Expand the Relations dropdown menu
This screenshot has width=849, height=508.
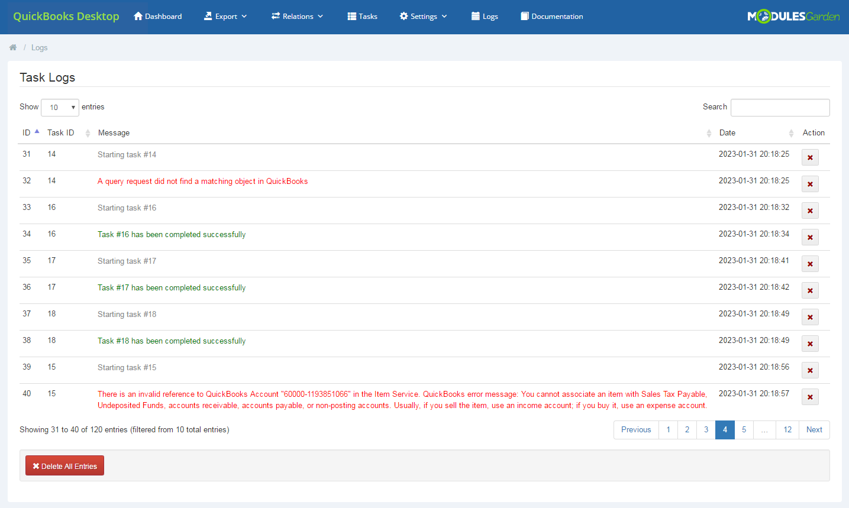[x=319, y=17]
